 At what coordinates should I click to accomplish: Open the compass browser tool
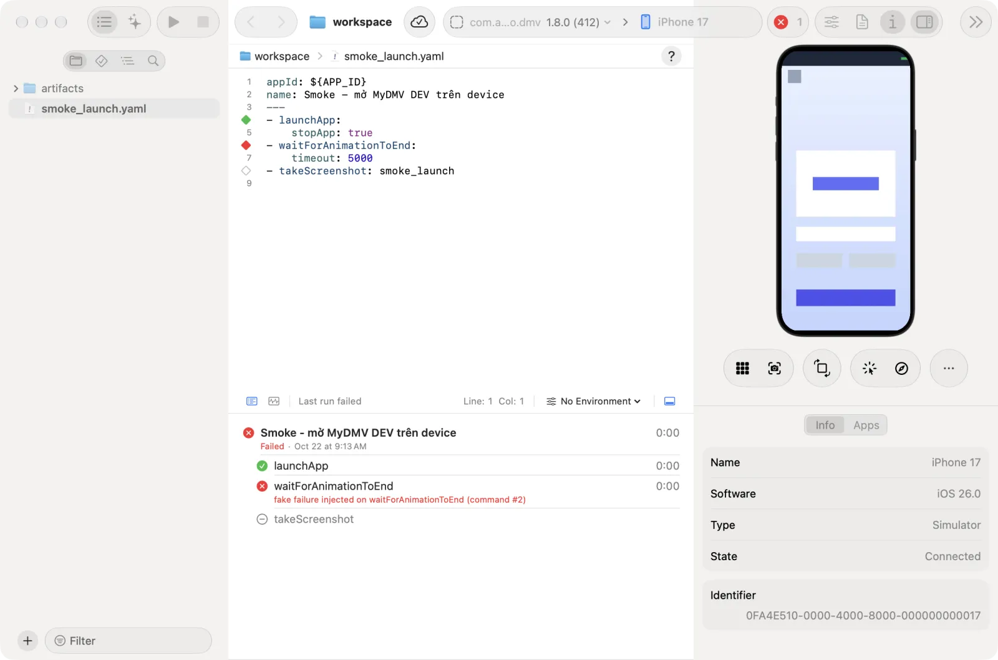click(x=901, y=368)
